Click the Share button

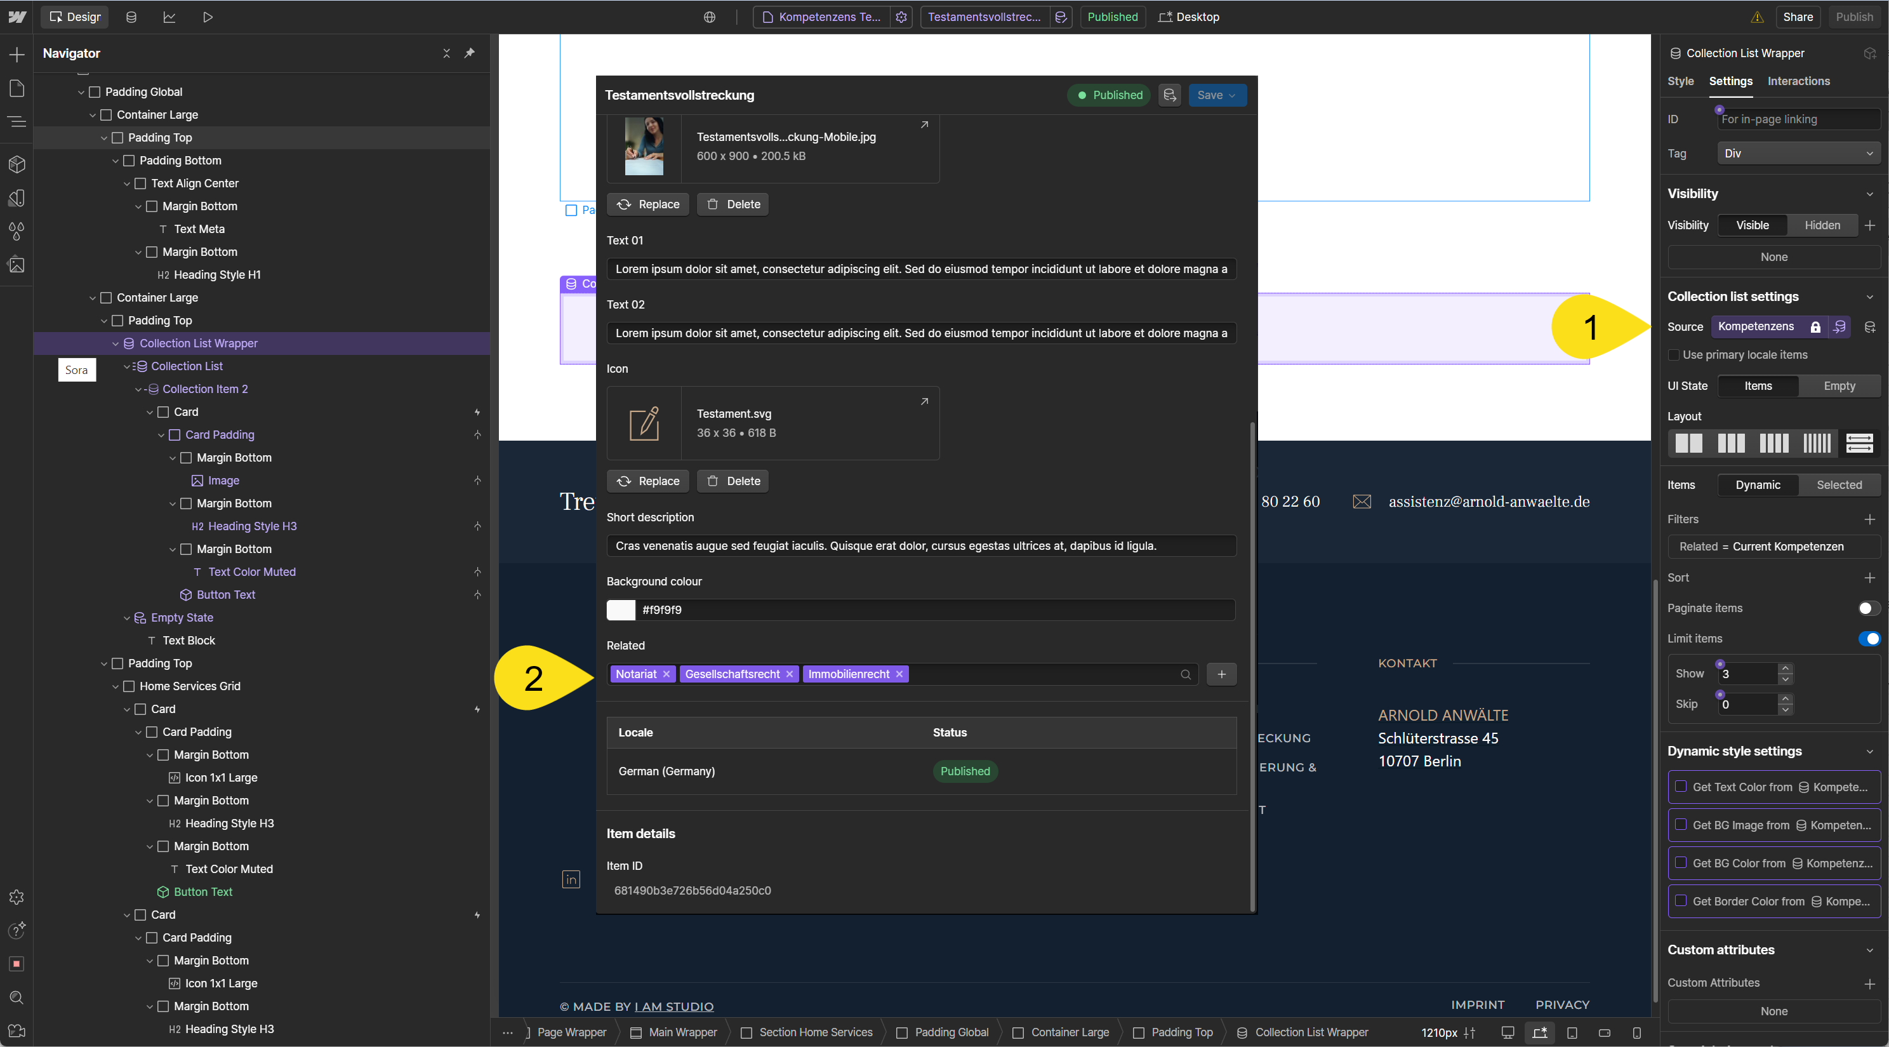[x=1798, y=17]
